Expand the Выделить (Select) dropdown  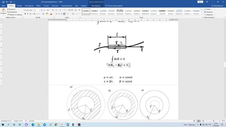click(209, 15)
